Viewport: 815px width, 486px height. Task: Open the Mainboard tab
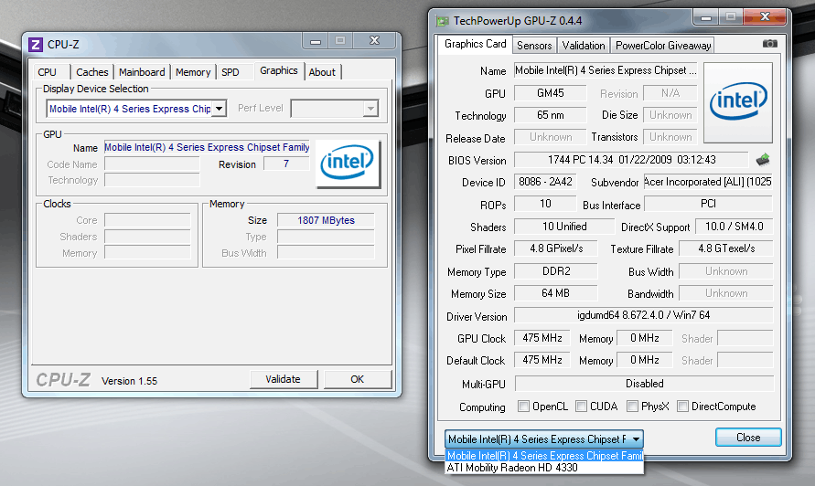tap(142, 72)
